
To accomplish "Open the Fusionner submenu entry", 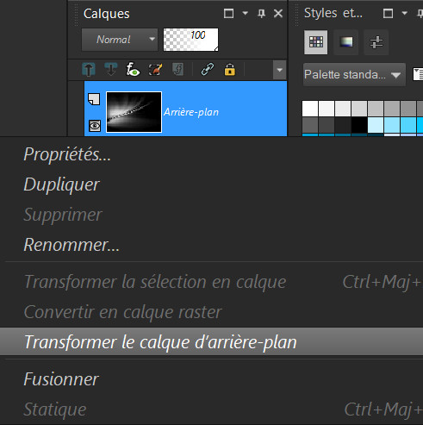I will pyautogui.click(x=61, y=379).
